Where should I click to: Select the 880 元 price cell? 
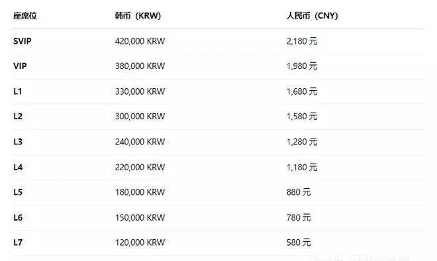pos(299,192)
